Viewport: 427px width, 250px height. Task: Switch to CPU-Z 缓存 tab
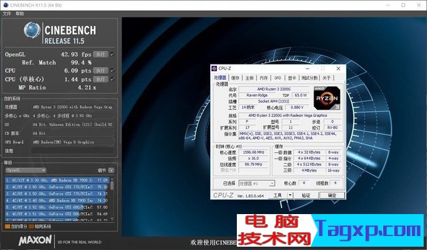click(x=236, y=78)
